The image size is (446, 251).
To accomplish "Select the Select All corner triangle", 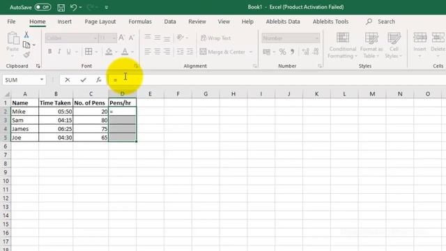I will [7, 94].
